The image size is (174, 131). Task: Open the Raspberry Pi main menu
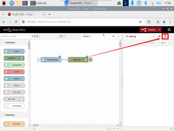click(4, 3)
